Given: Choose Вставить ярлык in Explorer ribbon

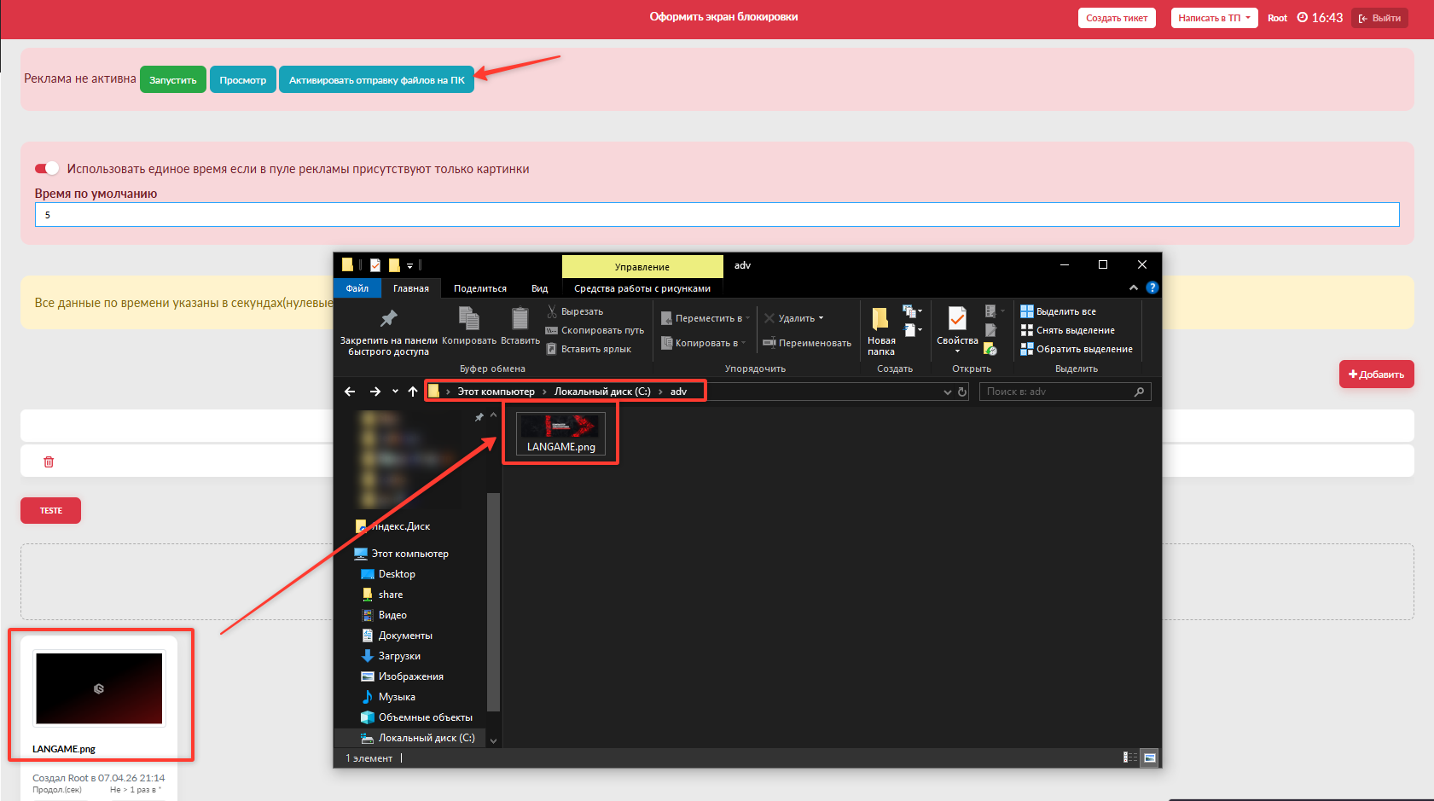Looking at the screenshot, I should point(589,349).
